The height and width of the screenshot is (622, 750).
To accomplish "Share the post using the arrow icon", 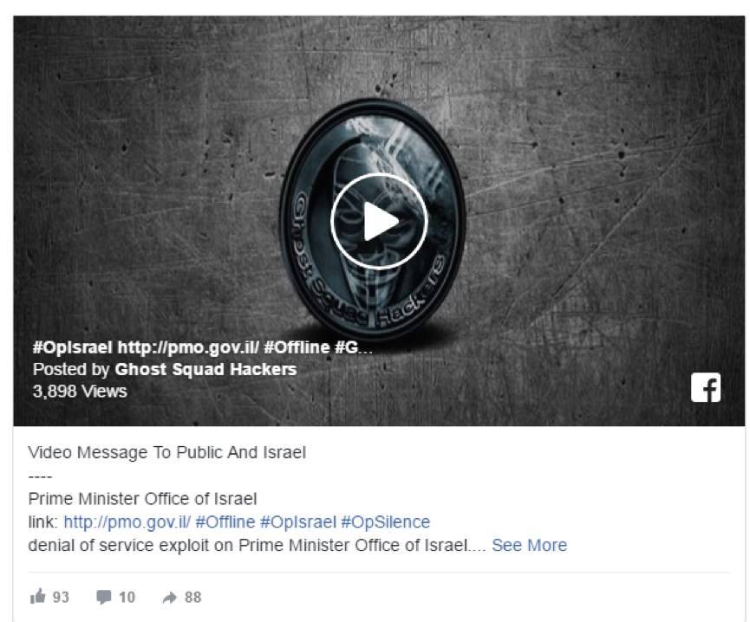I will 169,598.
